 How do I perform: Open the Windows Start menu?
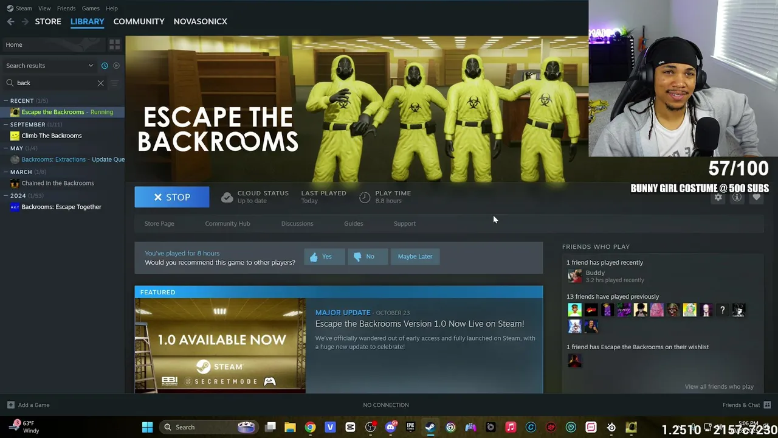point(147,427)
